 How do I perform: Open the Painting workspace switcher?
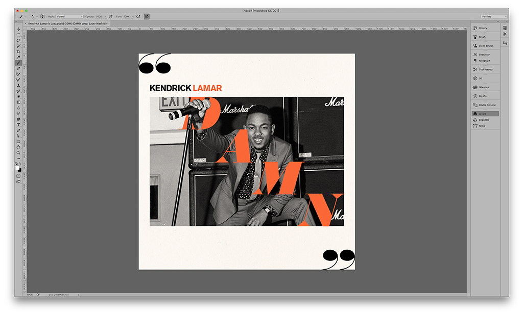494,16
